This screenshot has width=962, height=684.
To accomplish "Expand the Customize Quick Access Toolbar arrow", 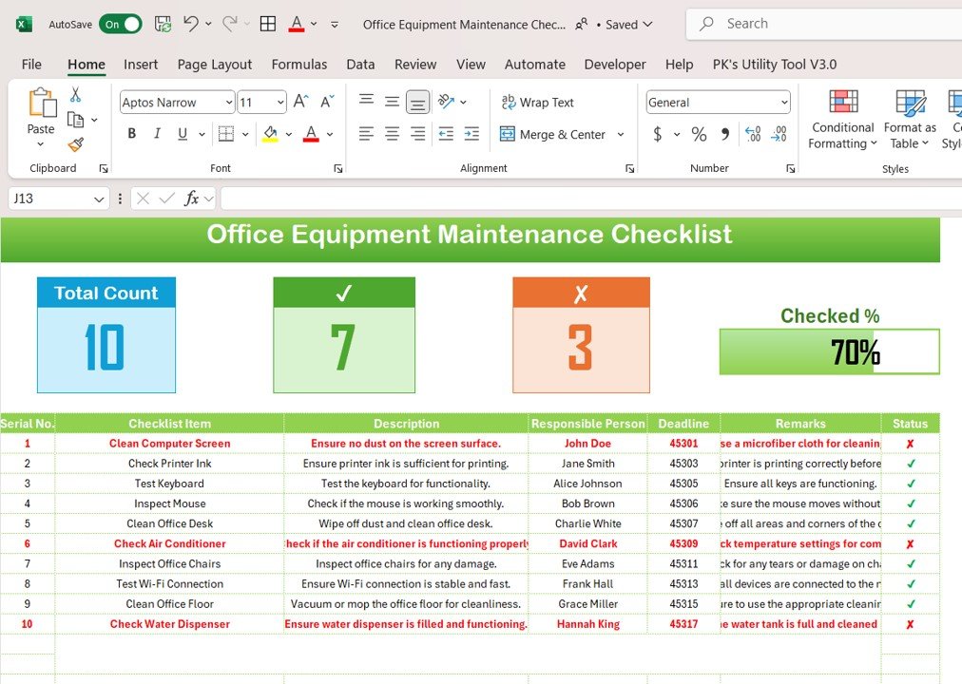I will [x=335, y=25].
